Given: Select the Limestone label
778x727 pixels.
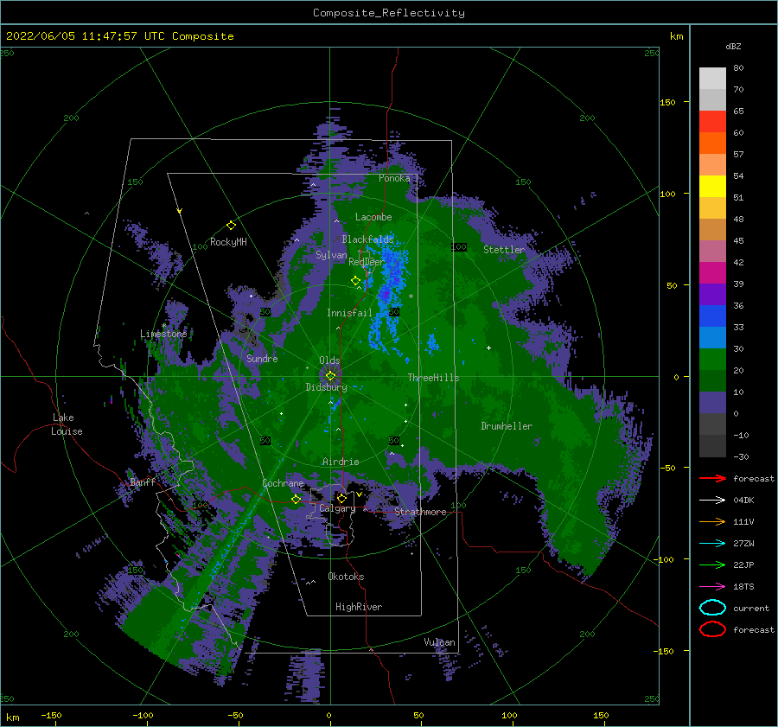Looking at the screenshot, I should point(163,334).
